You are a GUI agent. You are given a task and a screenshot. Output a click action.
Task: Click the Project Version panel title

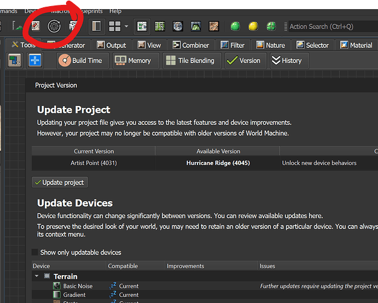(x=56, y=85)
